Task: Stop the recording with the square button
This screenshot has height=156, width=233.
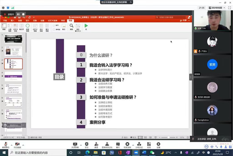Action: tap(23, 14)
